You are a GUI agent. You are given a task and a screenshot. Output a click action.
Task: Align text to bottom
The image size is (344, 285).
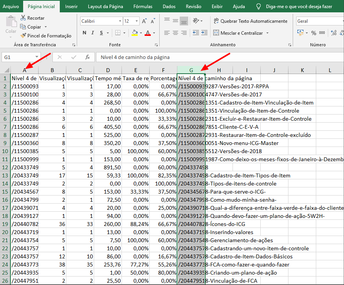click(184, 21)
